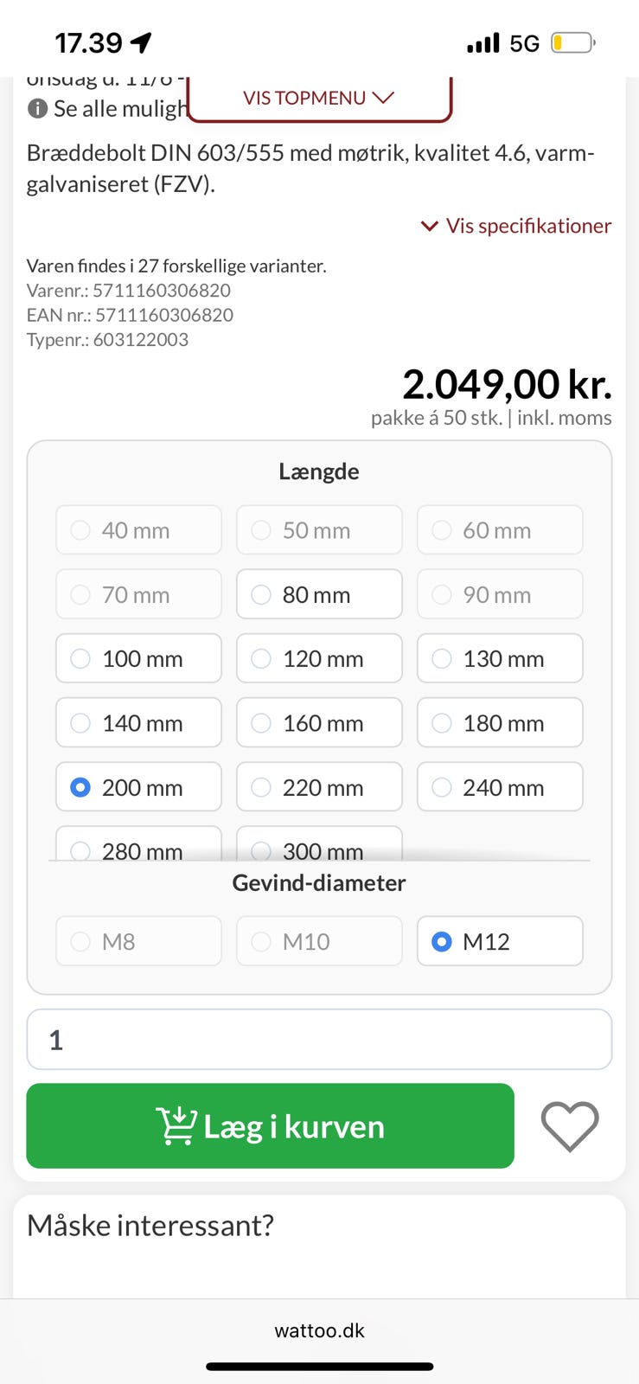This screenshot has width=639, height=1384.
Task: Tap the battery icon in status bar
Action: pos(572,42)
